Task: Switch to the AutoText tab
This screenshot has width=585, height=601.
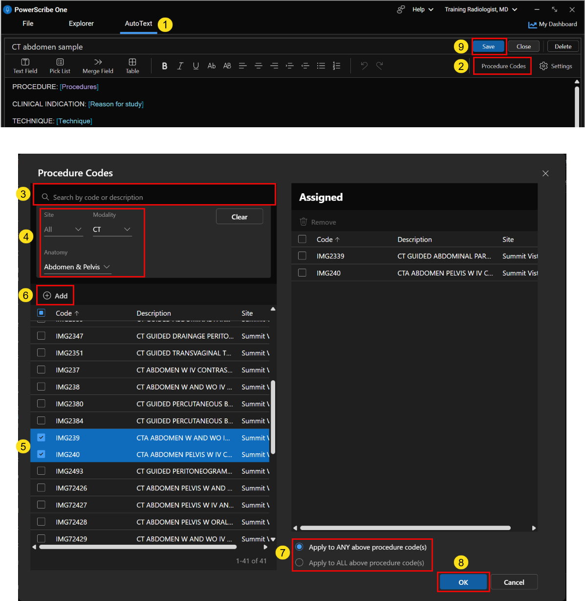Action: pyautogui.click(x=138, y=23)
